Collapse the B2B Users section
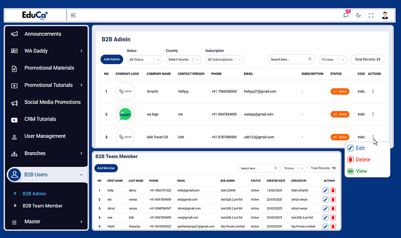 pos(81,174)
